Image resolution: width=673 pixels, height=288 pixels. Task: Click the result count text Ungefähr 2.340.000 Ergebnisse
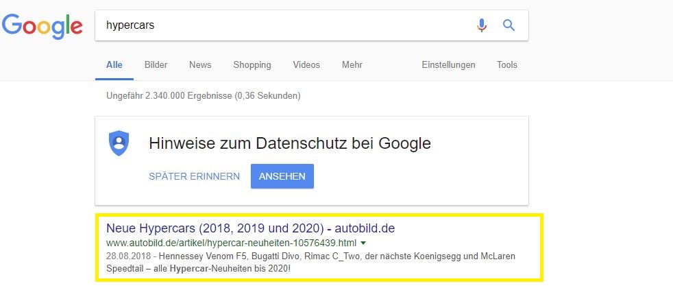coord(203,96)
